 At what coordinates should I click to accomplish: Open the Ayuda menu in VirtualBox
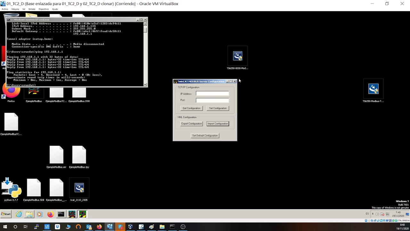point(55,9)
